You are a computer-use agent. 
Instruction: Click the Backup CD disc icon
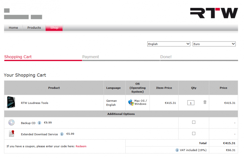pyautogui.click(x=11, y=123)
